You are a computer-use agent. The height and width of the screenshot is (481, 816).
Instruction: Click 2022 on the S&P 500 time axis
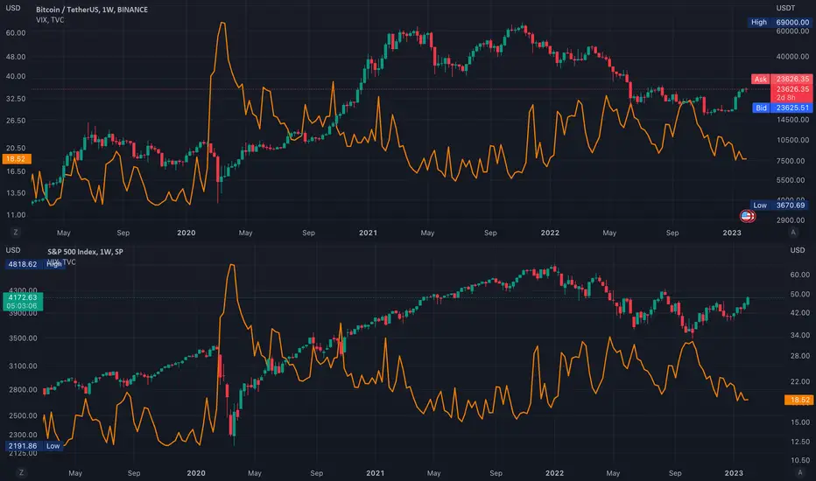[555, 473]
